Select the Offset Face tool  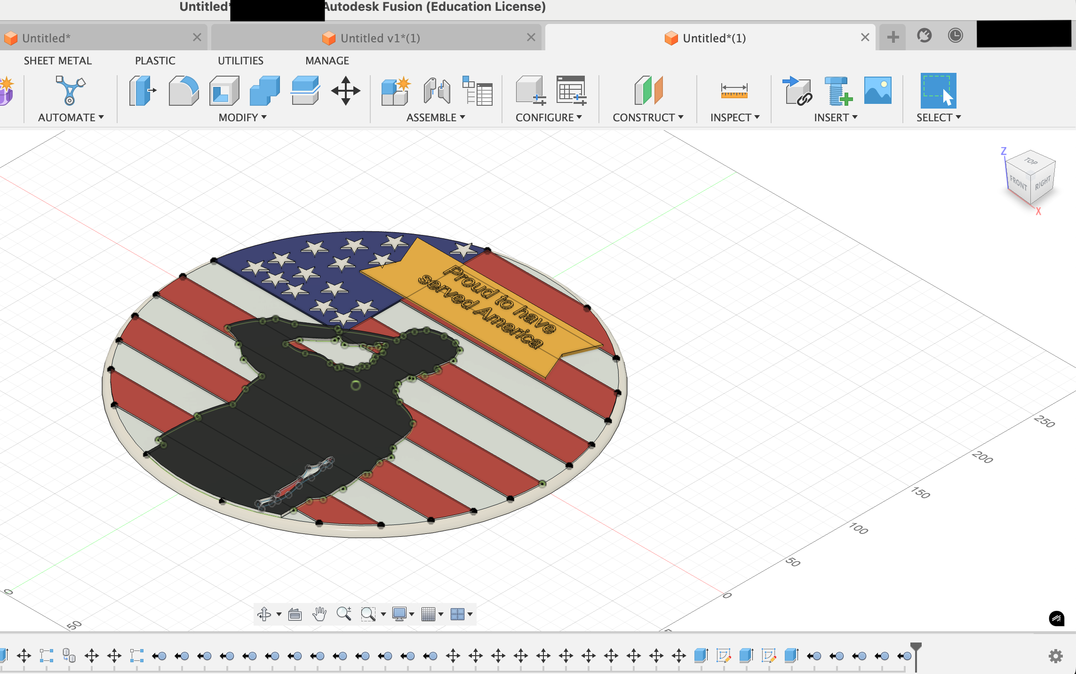tap(305, 90)
